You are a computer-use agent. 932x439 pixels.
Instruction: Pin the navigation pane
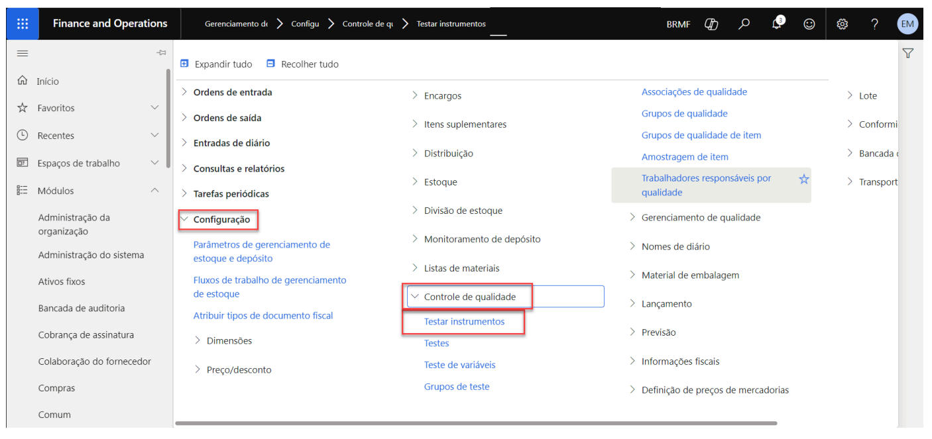(160, 53)
